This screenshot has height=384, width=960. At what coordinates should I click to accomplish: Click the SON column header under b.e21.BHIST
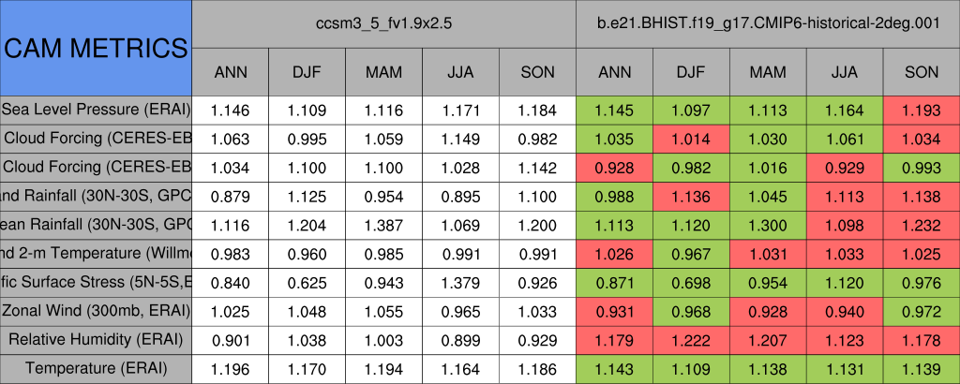(x=922, y=72)
